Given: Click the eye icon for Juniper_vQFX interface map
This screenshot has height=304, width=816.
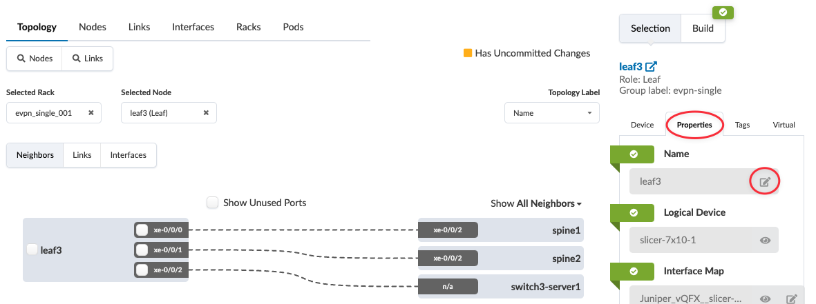Looking at the screenshot, I should click(x=765, y=299).
